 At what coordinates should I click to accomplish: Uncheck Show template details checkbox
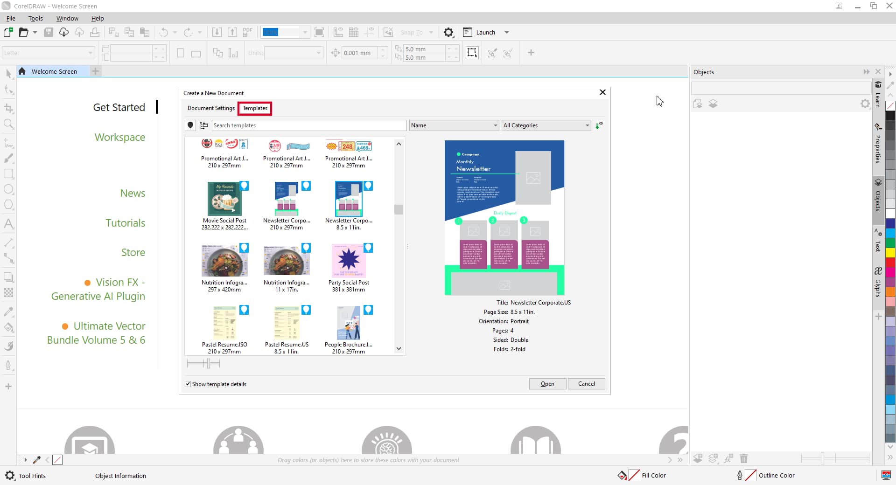(x=188, y=384)
